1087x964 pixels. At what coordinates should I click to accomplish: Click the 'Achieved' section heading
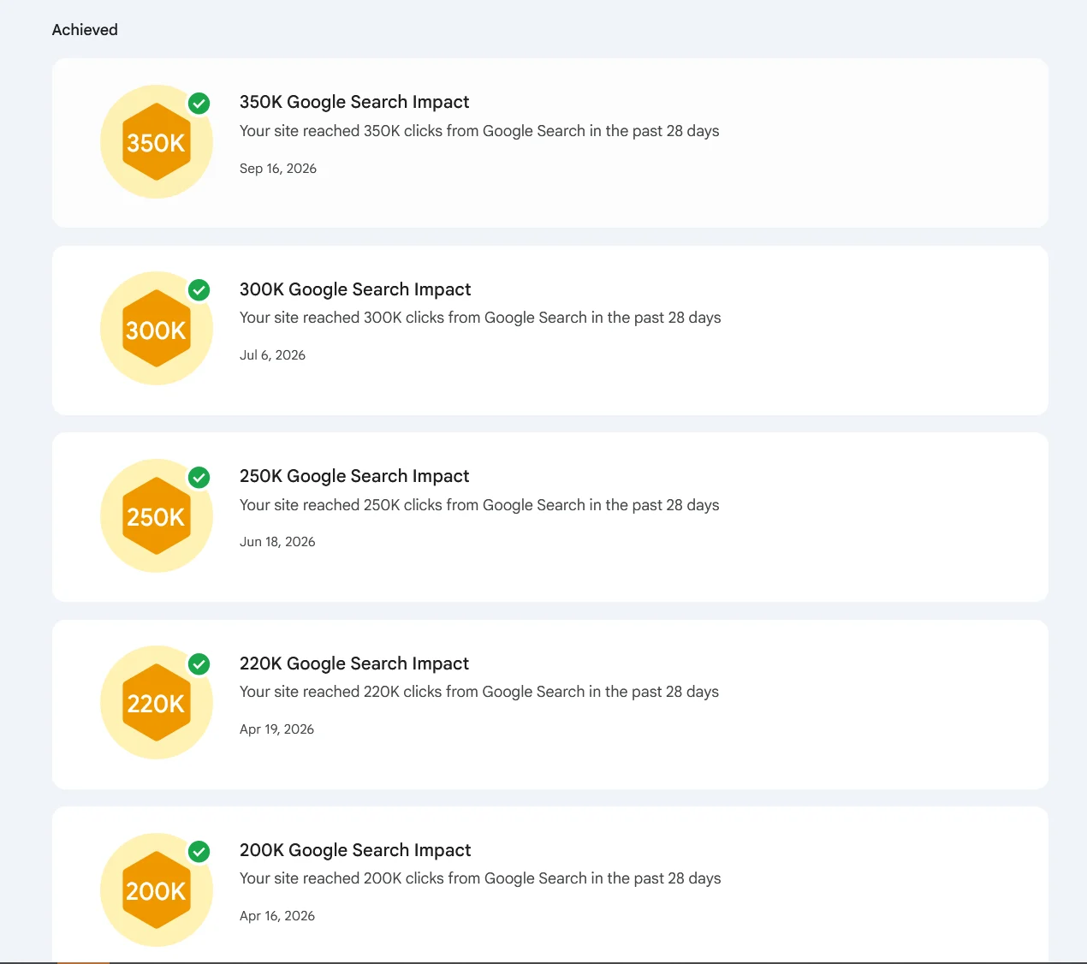(x=85, y=30)
